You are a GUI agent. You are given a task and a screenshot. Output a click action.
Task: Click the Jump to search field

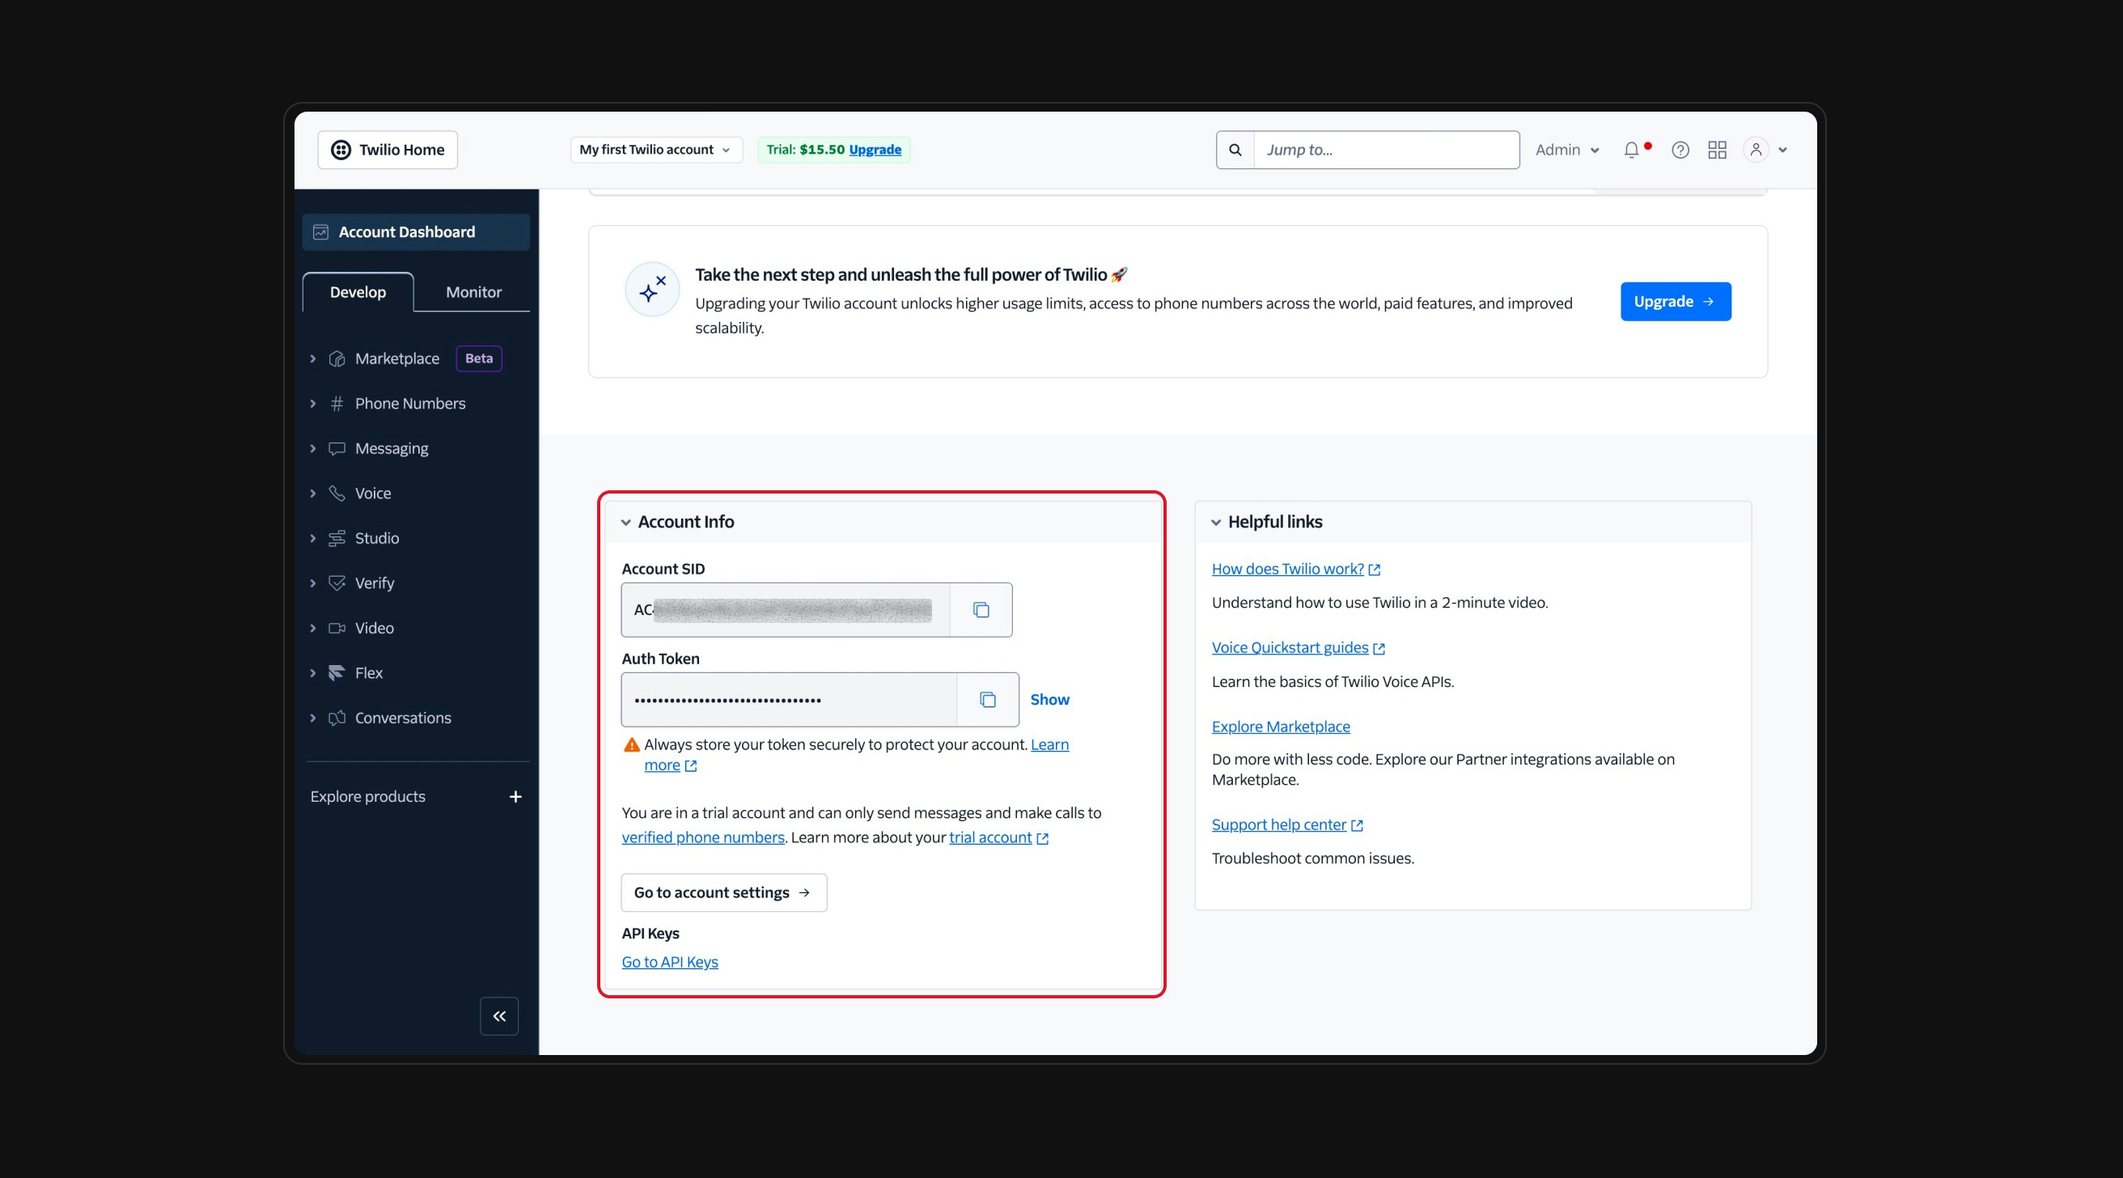pyautogui.click(x=1384, y=149)
